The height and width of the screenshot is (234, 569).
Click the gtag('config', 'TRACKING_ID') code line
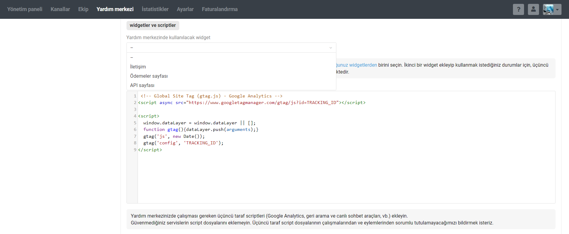183,143
